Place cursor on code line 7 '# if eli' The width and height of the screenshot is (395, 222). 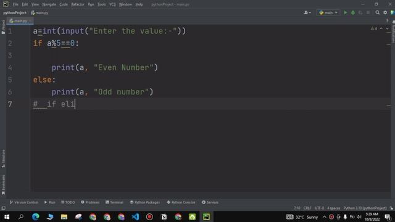click(54, 104)
